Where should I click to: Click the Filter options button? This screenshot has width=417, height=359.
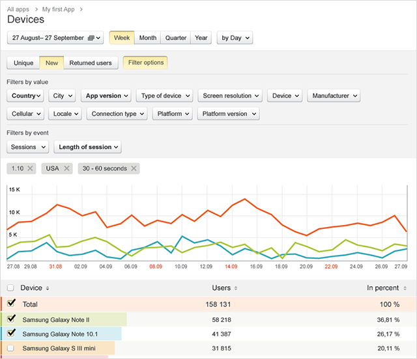(145, 63)
